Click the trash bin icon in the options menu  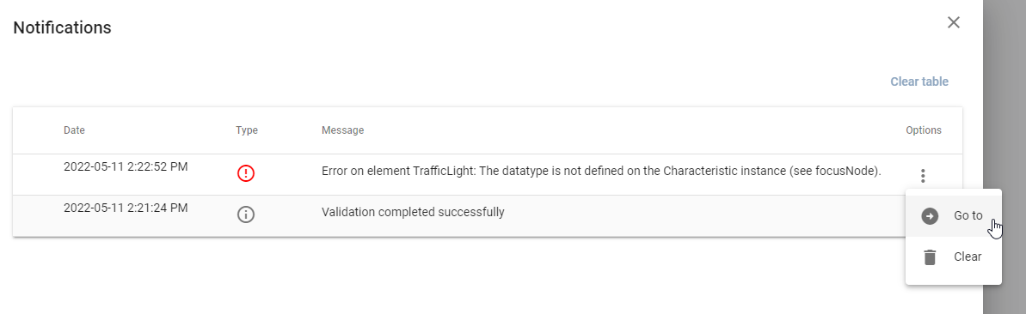click(x=930, y=257)
